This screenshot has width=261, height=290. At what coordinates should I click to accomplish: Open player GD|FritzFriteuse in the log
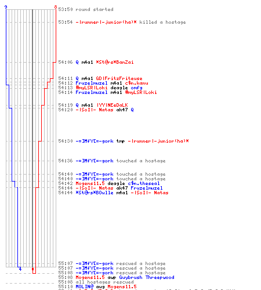pos(119,78)
